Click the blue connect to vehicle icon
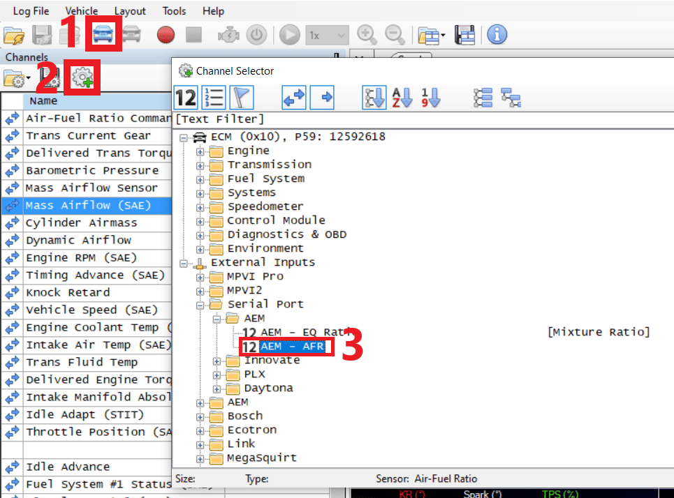This screenshot has height=498, width=674. click(x=103, y=33)
